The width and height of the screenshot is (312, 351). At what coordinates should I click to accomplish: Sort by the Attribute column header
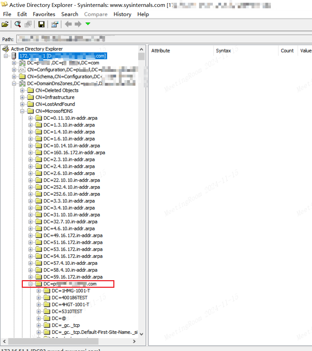point(161,50)
